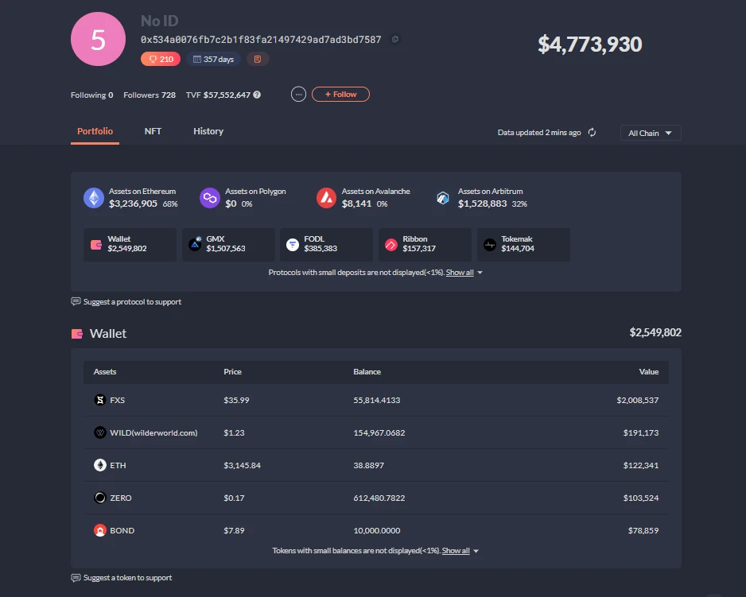
Task: Click the FXS token icon
Action: pyautogui.click(x=100, y=400)
